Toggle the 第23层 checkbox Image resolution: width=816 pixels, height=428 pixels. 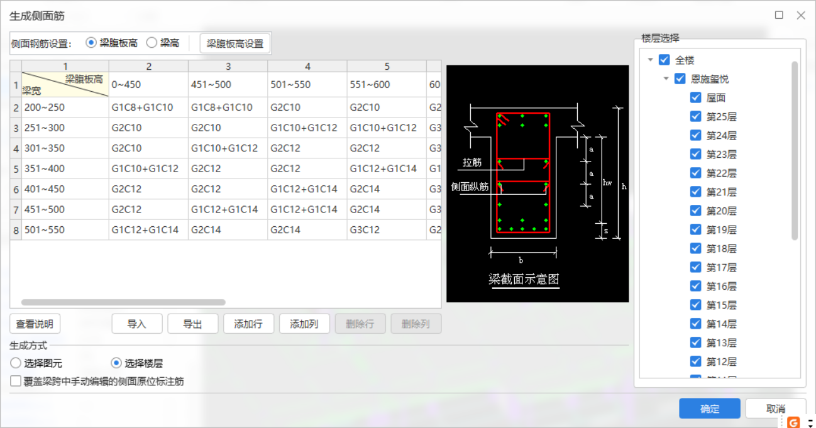[x=695, y=155]
